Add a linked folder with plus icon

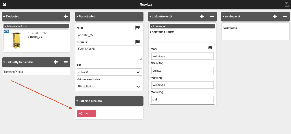[56, 62]
